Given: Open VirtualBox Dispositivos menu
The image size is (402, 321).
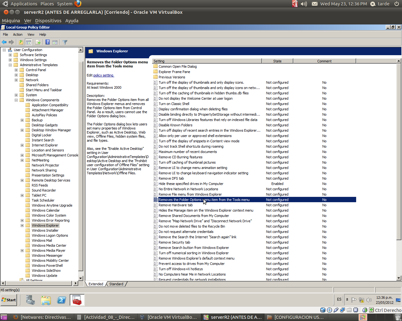Looking at the screenshot, I should [x=48, y=21].
